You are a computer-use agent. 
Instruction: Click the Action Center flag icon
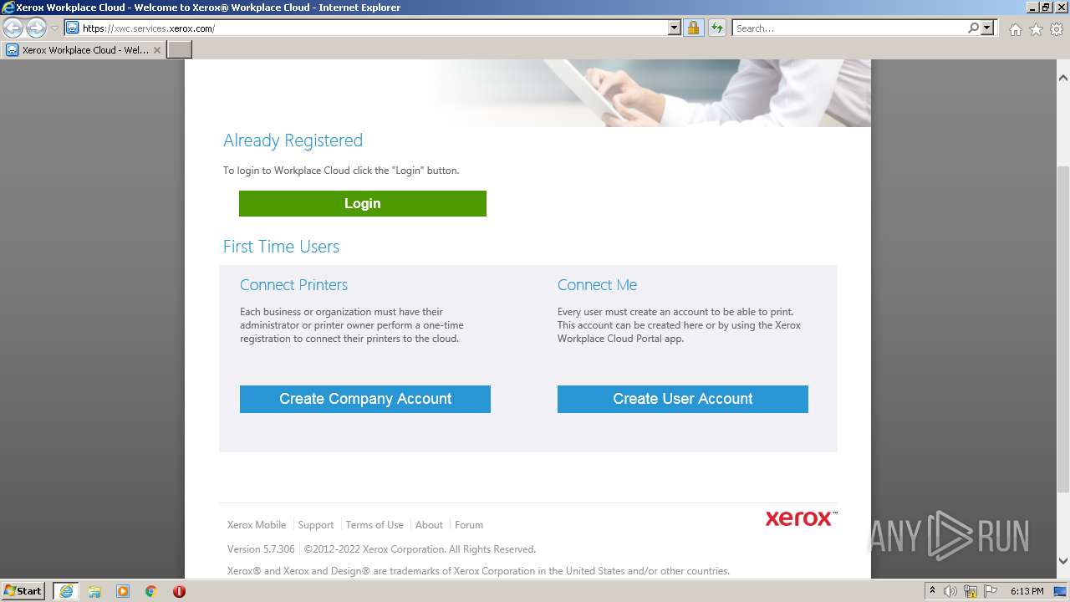(991, 591)
